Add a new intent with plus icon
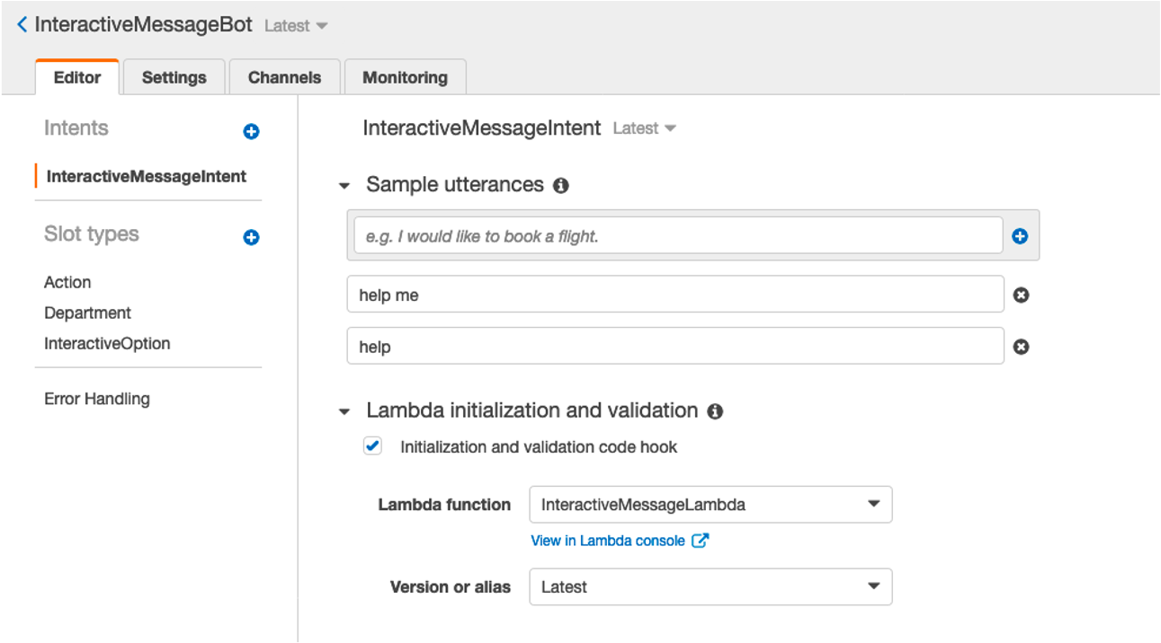Screen dimensions: 1161x643 (251, 131)
